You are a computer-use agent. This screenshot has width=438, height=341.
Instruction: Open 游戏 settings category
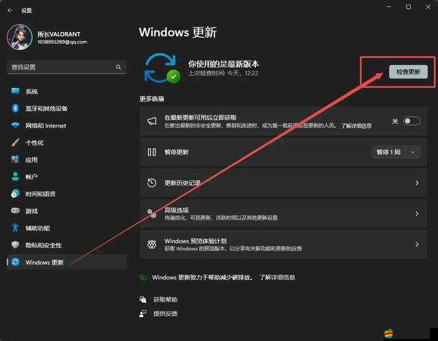(66, 211)
